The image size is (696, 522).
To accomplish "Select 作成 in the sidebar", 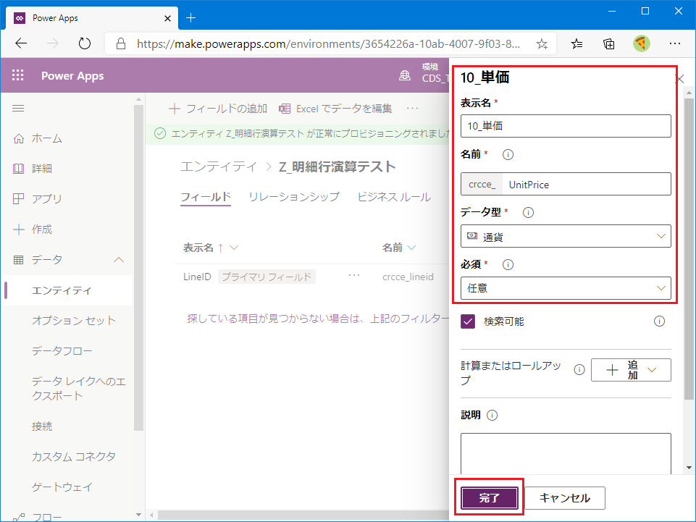I will 42,230.
